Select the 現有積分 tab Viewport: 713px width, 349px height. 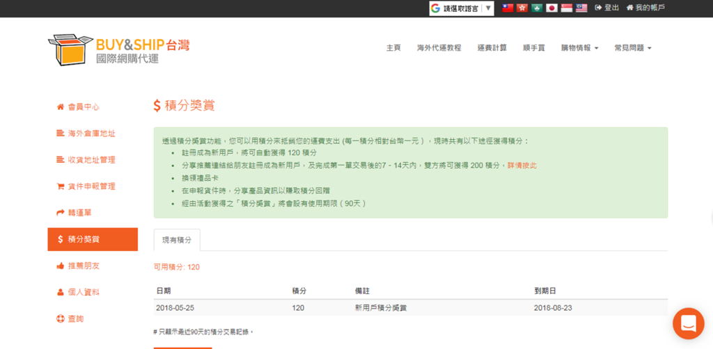pyautogui.click(x=177, y=240)
